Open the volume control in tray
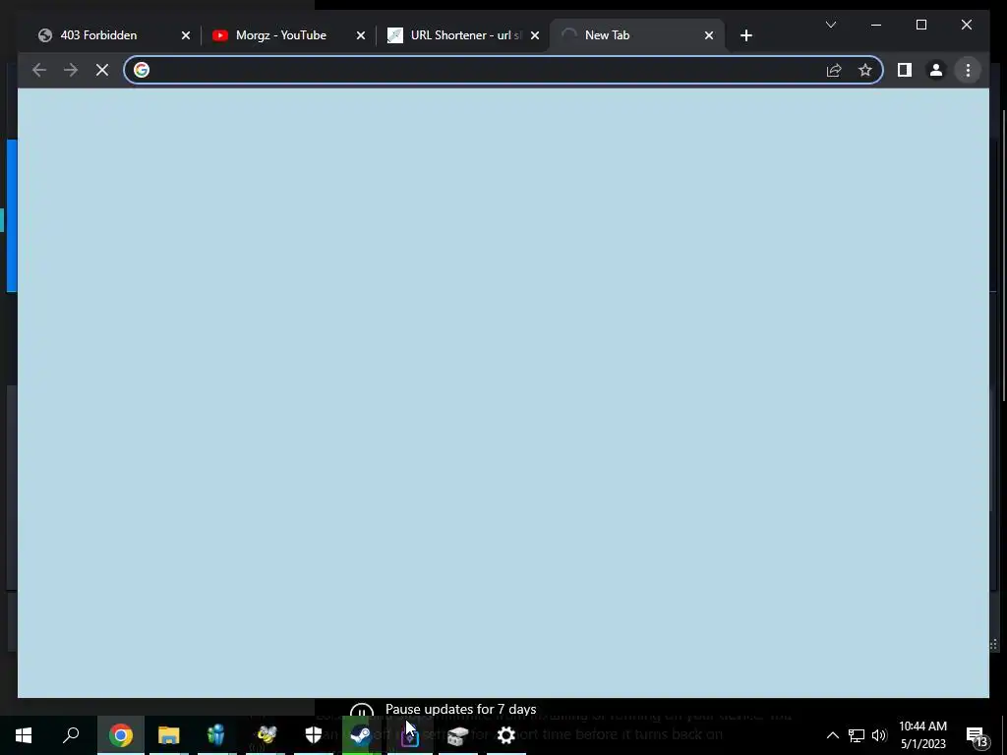Viewport: 1007px width, 755px height. 879,735
